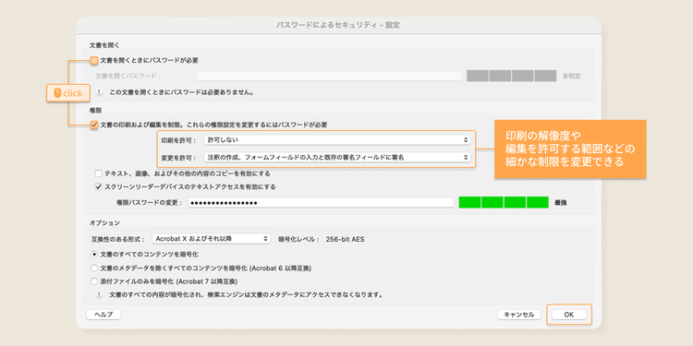
Task: Click 256-bit AES encryption level text
Action: pos(346,239)
